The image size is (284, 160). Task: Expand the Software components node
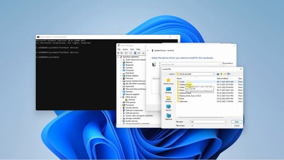(x=121, y=110)
